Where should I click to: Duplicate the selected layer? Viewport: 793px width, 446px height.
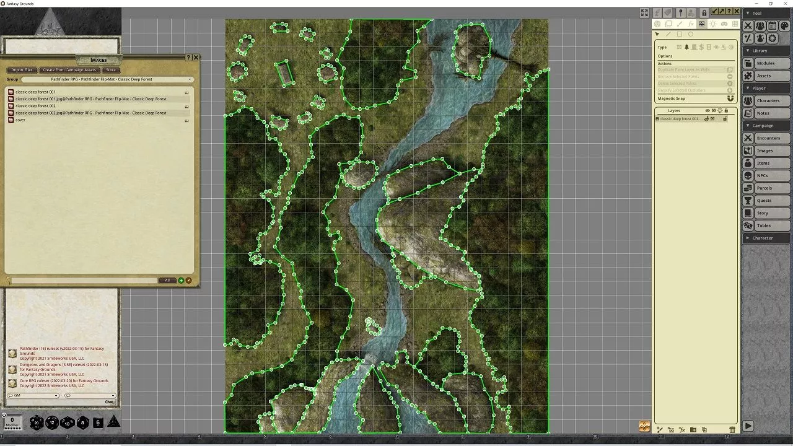coord(704,430)
